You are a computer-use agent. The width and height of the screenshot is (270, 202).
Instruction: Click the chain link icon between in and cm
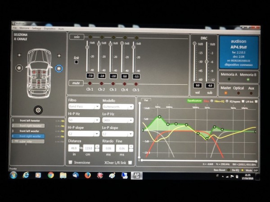pos(81,148)
